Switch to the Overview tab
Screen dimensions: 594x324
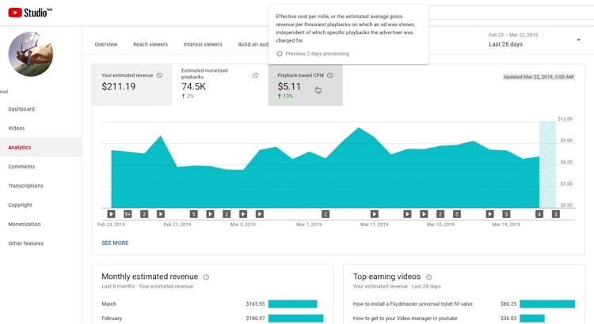(106, 44)
